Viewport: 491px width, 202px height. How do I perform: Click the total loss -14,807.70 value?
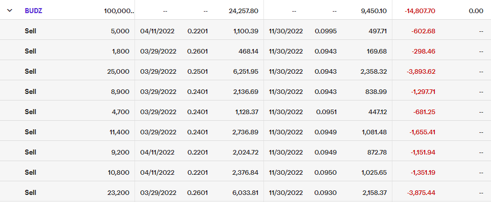420,11
